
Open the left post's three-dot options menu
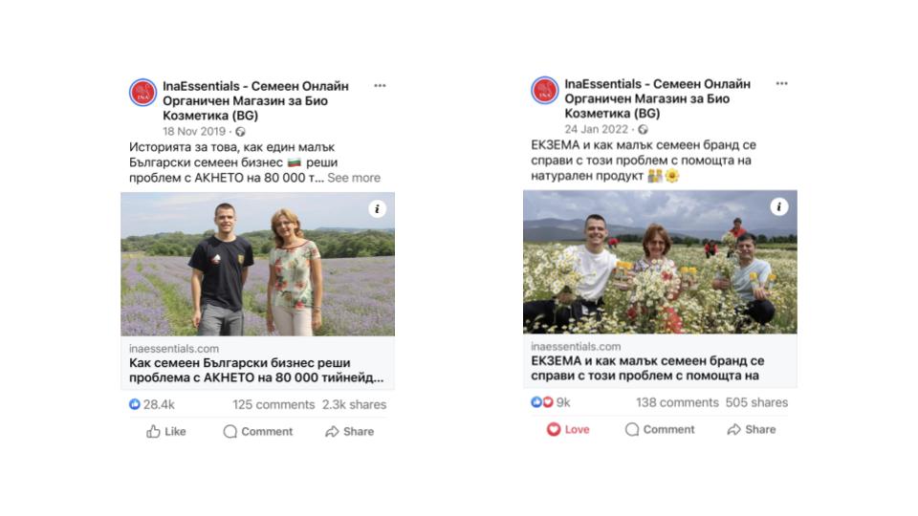coord(380,85)
